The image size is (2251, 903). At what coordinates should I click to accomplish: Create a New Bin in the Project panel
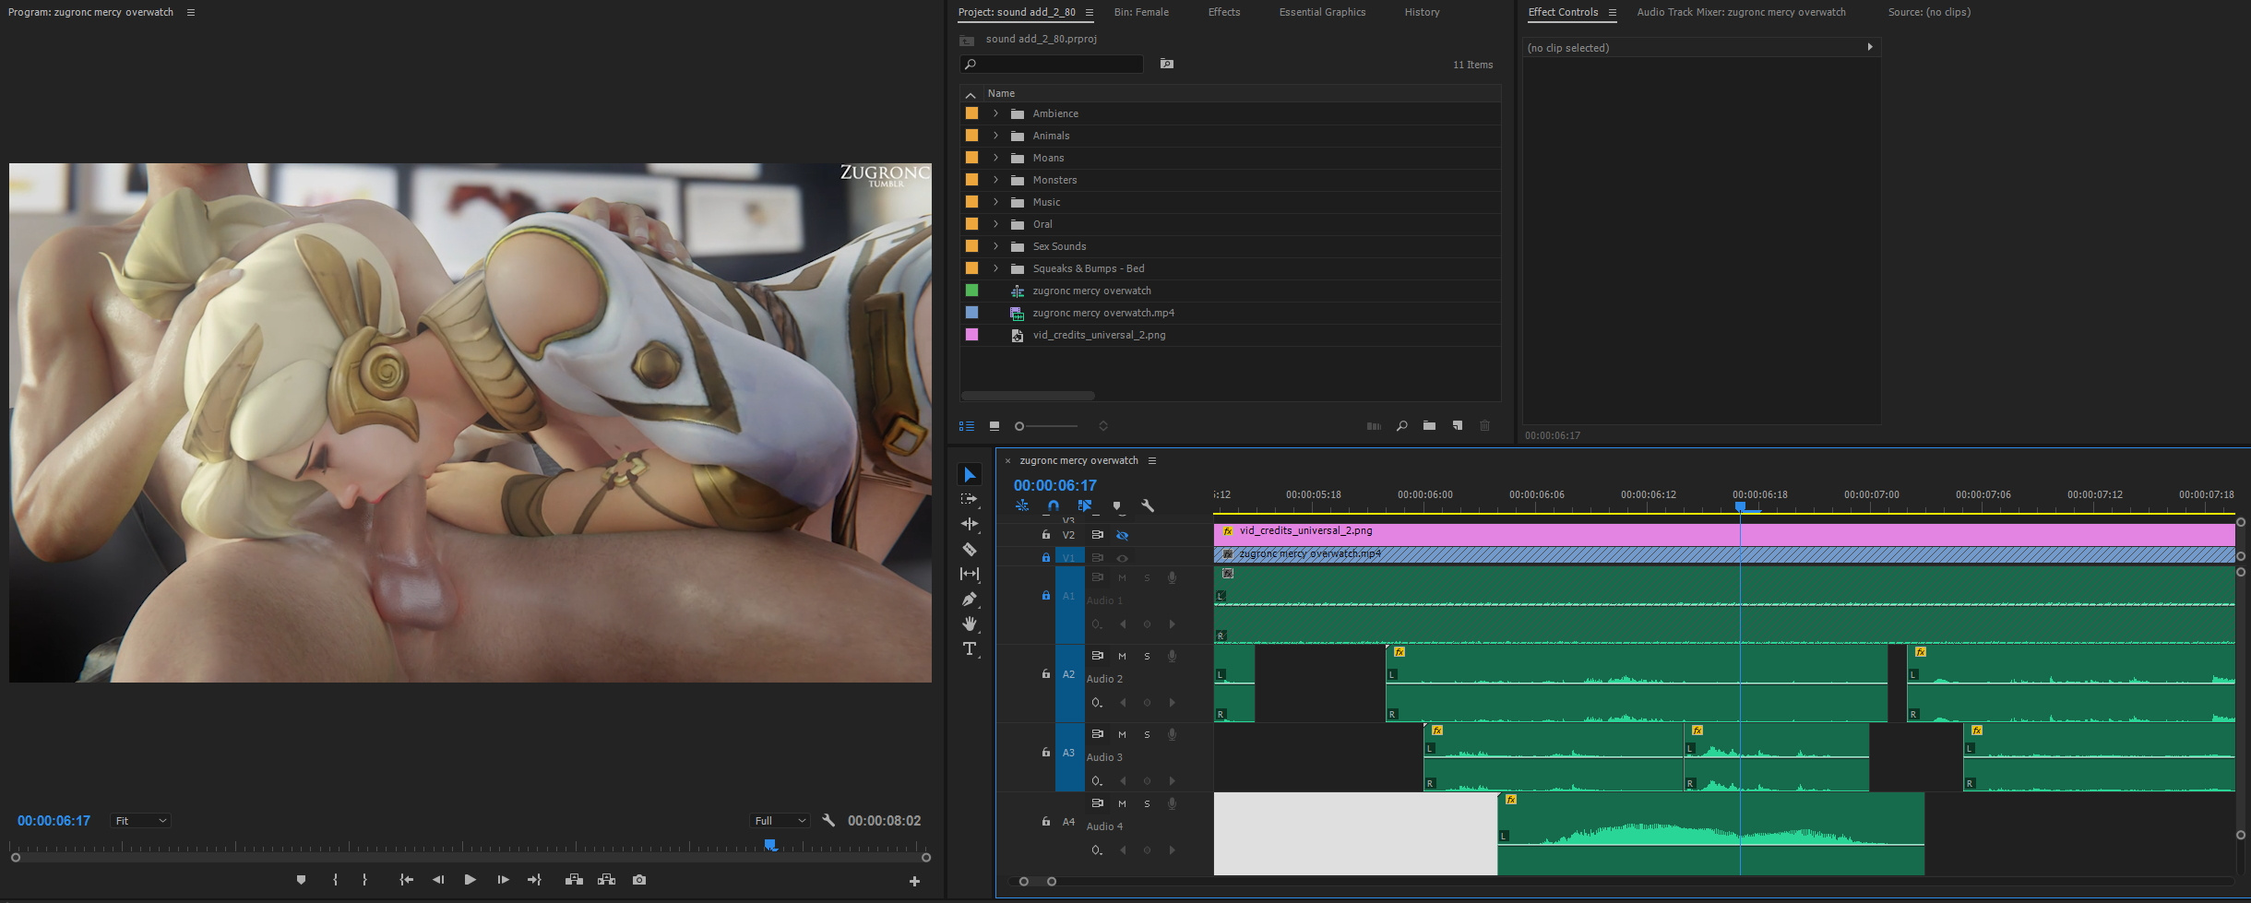pyautogui.click(x=1429, y=425)
